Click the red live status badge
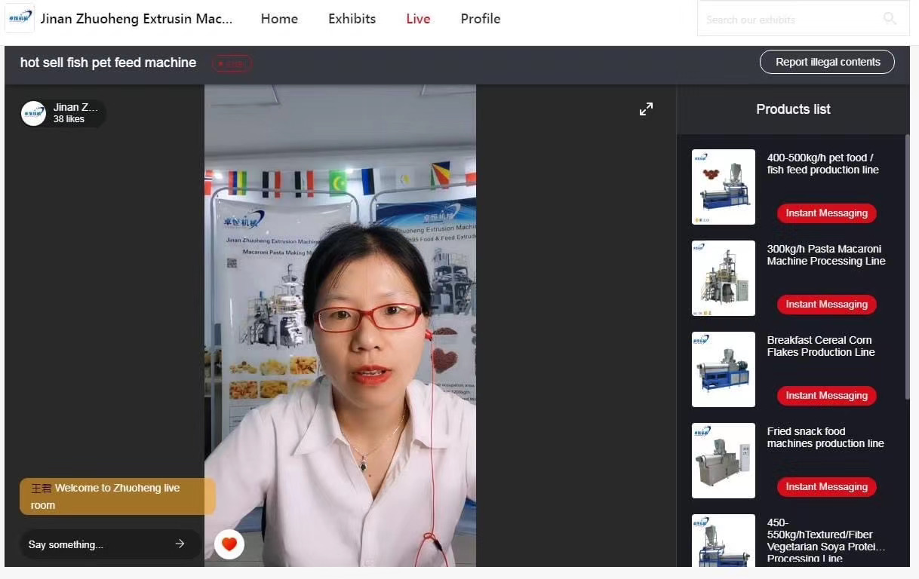 (232, 63)
